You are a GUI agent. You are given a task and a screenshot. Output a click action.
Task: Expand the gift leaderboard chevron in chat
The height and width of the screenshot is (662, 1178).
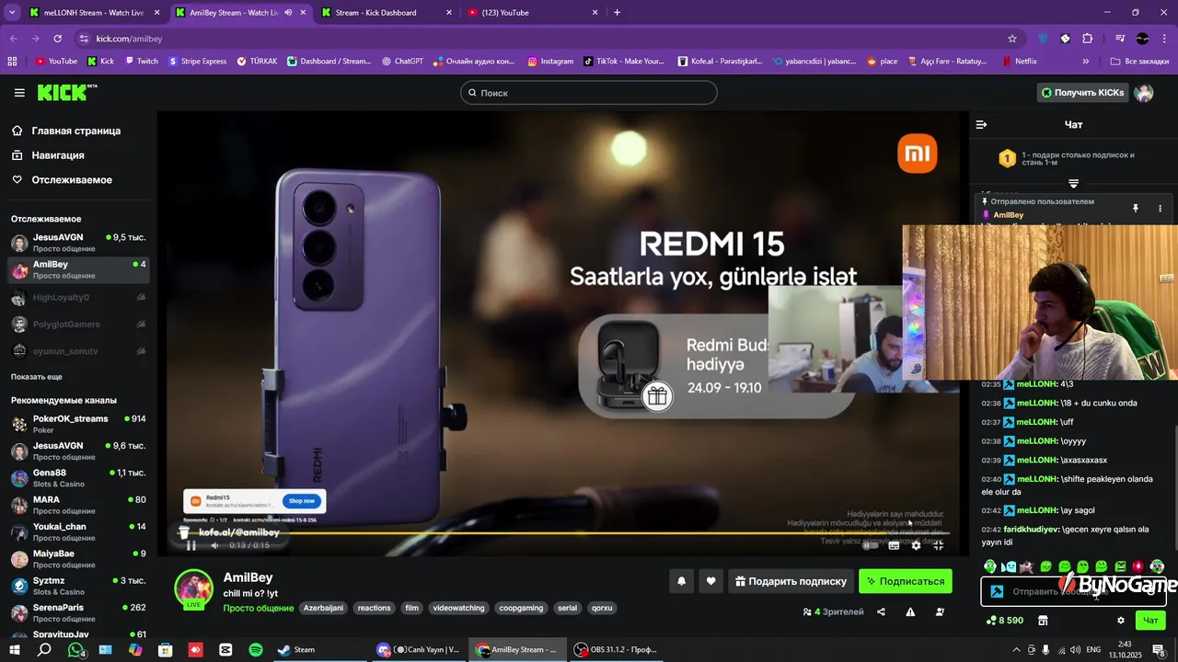(1073, 184)
